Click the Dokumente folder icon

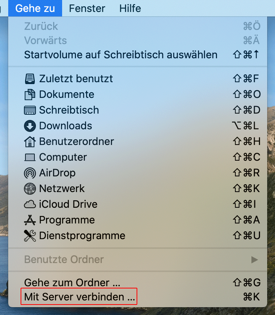(30, 95)
